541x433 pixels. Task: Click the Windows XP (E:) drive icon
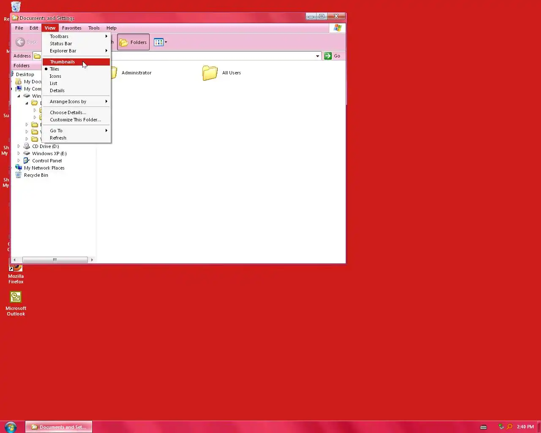pos(27,153)
